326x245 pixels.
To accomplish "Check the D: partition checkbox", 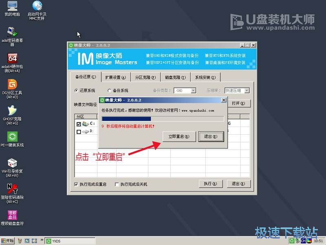I will coord(79,132).
